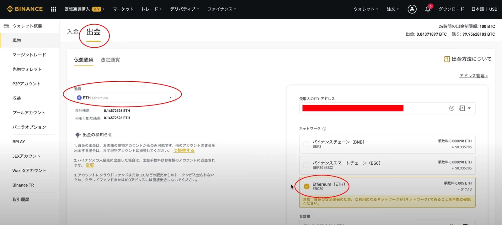Switch to the 入金 tab
The width and height of the screenshot is (502, 225).
(x=73, y=32)
